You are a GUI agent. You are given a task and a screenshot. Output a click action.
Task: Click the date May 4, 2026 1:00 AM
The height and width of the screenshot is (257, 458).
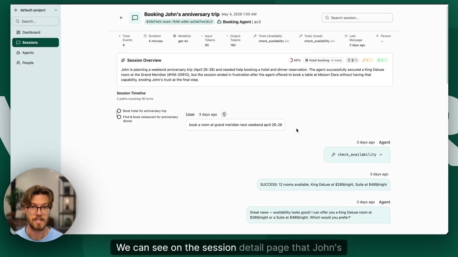tap(239, 14)
